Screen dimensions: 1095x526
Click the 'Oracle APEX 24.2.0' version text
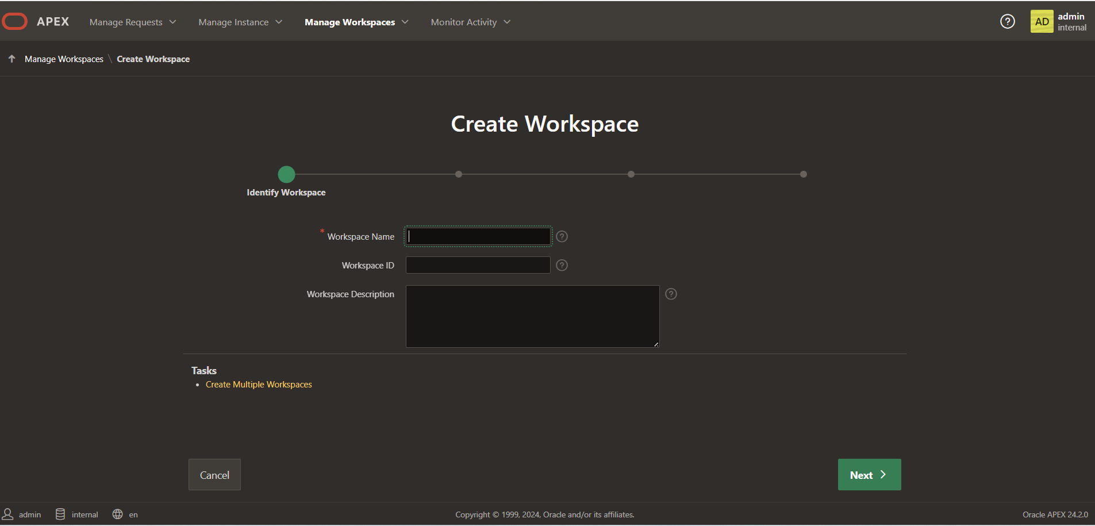click(x=1055, y=515)
